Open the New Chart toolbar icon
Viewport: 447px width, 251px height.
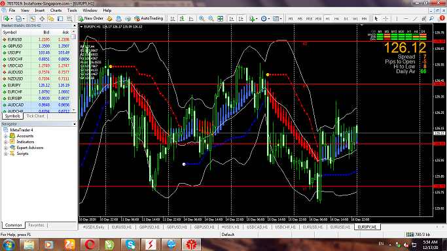[6, 18]
